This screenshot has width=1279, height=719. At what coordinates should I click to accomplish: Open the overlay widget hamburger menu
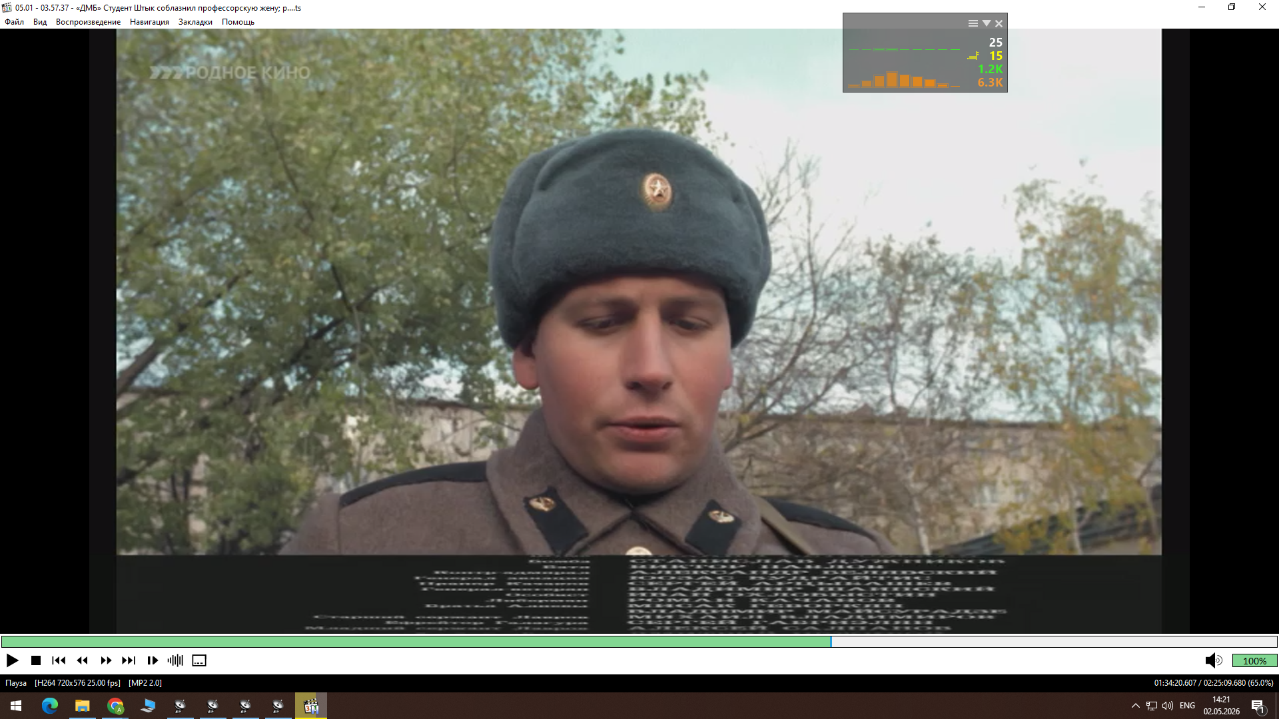[x=973, y=23]
